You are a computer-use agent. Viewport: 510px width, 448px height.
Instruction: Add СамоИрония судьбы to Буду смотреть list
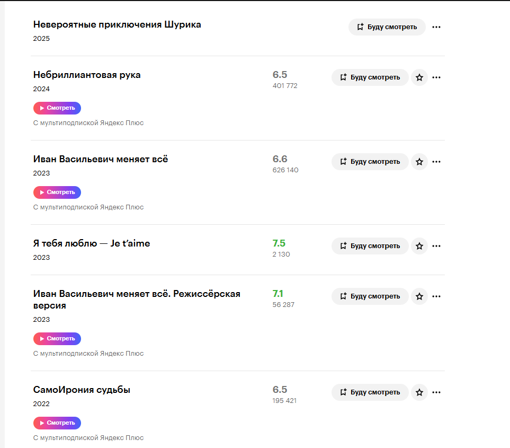click(x=370, y=392)
